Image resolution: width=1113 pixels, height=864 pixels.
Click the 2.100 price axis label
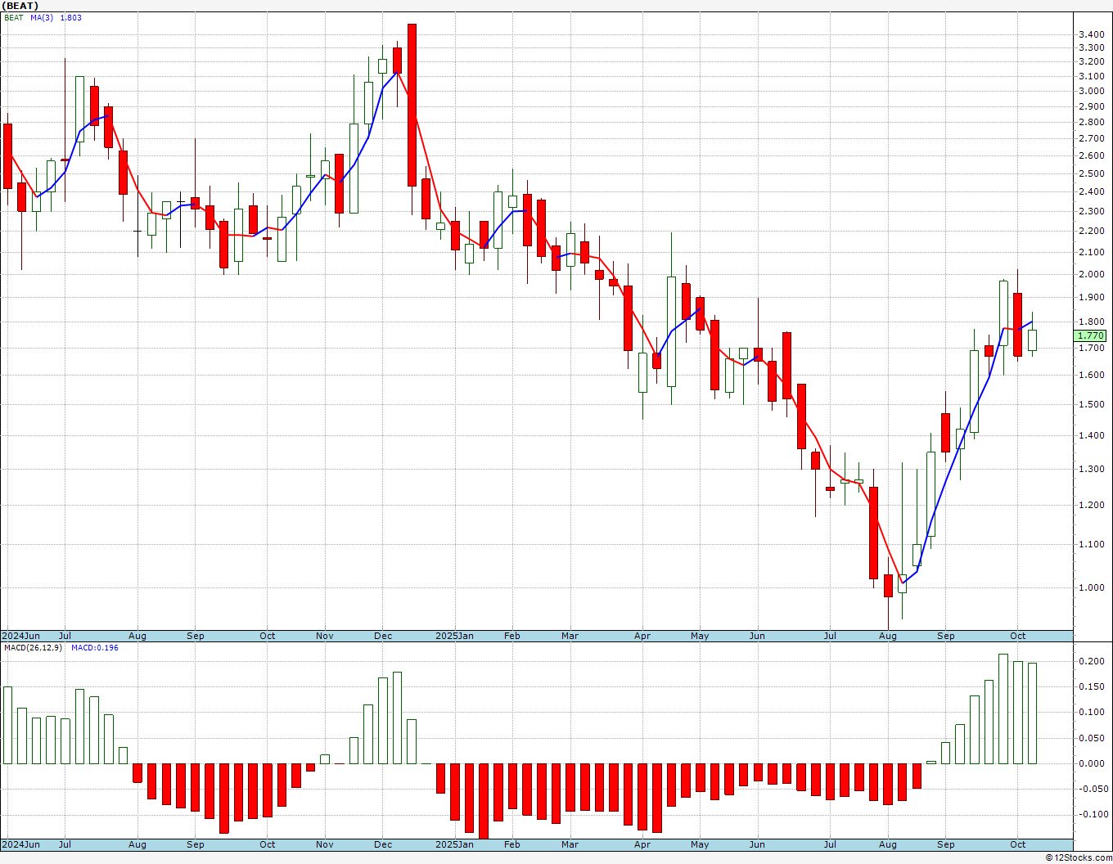point(1092,252)
